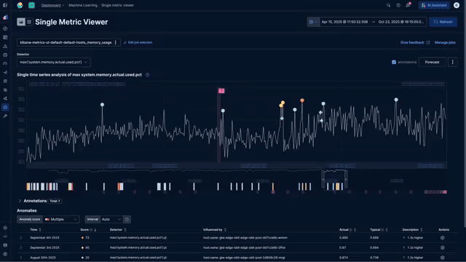Image resolution: width=466 pixels, height=262 pixels.
Task: Open chart options three-dot menu beside Forecast
Action: click(x=453, y=62)
